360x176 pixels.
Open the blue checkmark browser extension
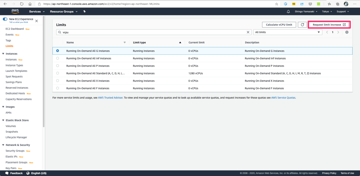(286, 4)
